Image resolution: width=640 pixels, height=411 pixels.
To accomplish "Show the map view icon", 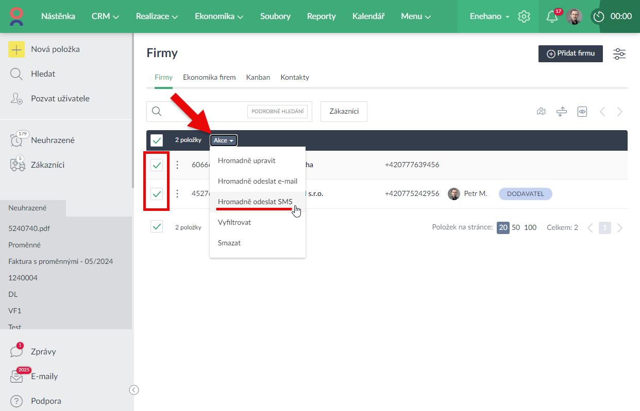I will point(541,112).
